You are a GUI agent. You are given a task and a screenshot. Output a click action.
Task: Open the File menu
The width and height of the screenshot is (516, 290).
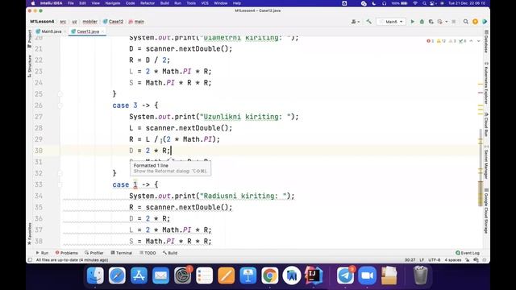pos(71,3)
